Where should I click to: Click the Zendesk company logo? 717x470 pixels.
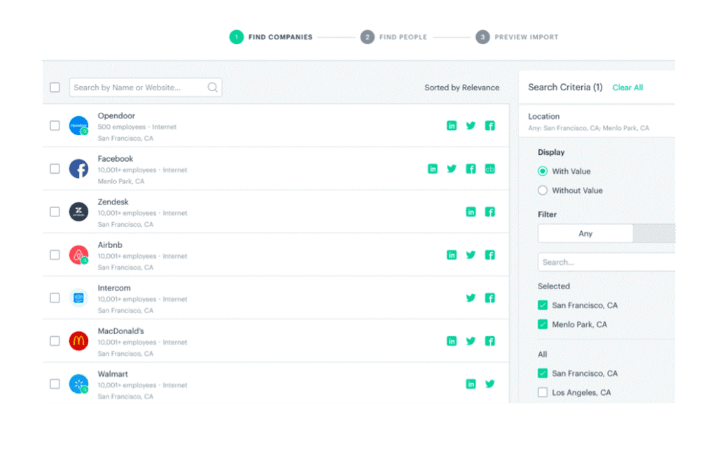pyautogui.click(x=78, y=212)
